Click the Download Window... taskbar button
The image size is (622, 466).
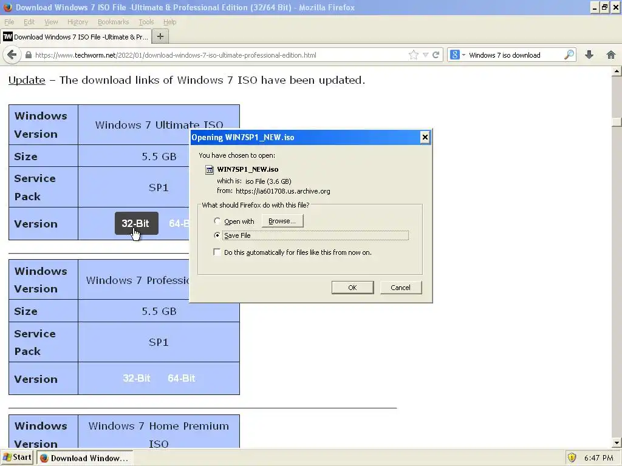85,458
